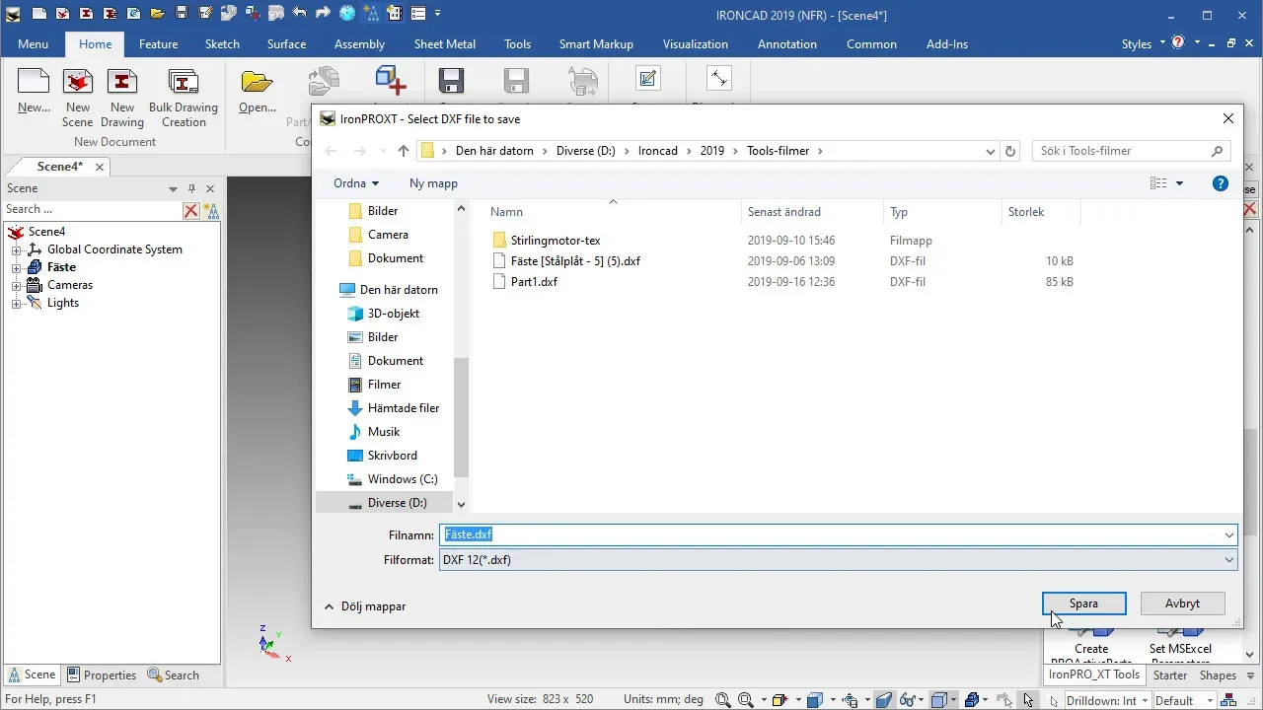This screenshot has height=710, width=1263.
Task: Open the file dialog help icon
Action: click(x=1221, y=183)
